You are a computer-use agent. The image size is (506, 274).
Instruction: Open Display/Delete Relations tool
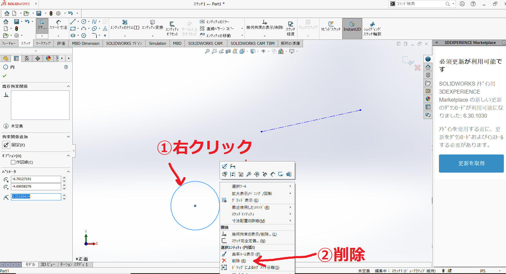point(264,25)
